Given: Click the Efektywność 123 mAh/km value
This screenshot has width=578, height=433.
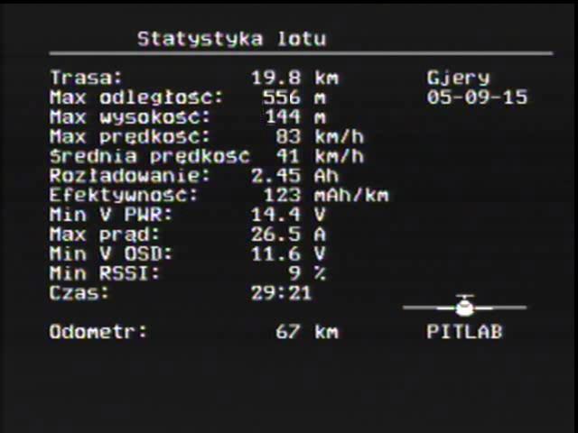Looking at the screenshot, I should [x=326, y=195].
